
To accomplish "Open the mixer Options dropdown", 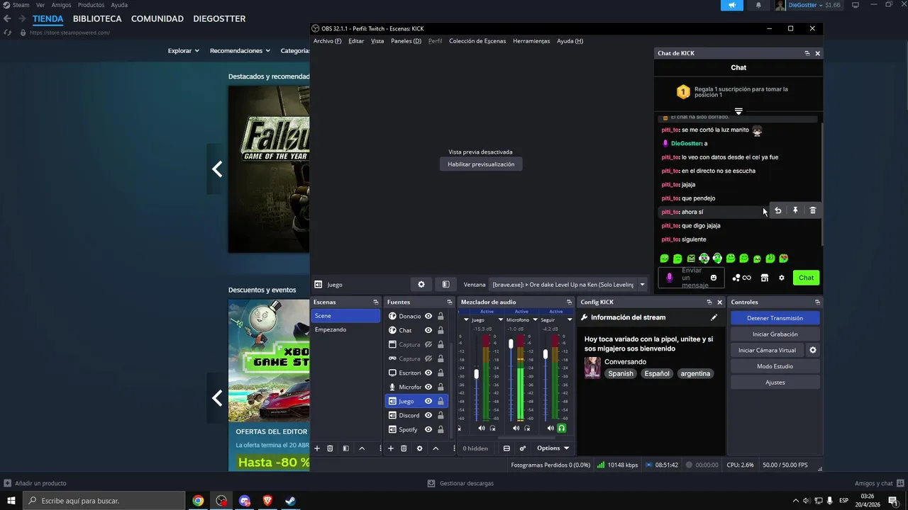I will click(553, 448).
